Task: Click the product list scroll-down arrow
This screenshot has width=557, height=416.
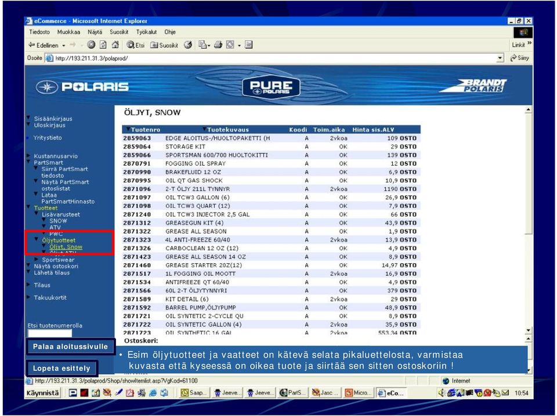Action: pyautogui.click(x=529, y=331)
